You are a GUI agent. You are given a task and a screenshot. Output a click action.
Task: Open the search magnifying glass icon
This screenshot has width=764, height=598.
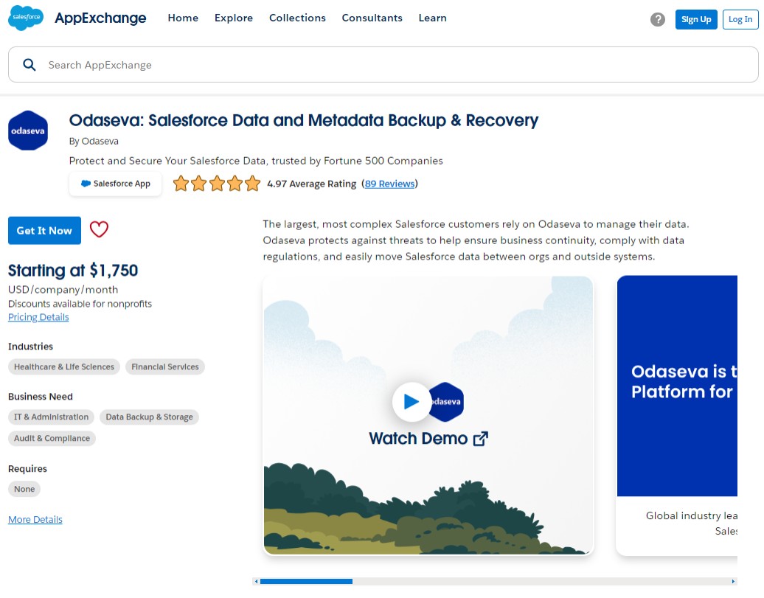[x=29, y=64]
